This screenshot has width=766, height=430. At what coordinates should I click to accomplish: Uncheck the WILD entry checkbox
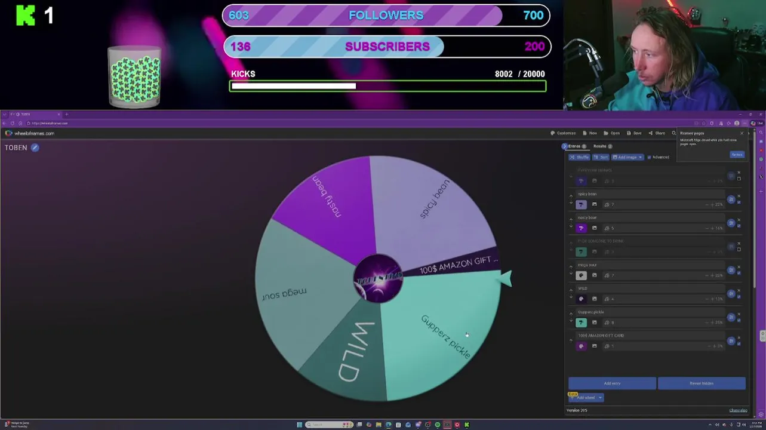pyautogui.click(x=739, y=297)
